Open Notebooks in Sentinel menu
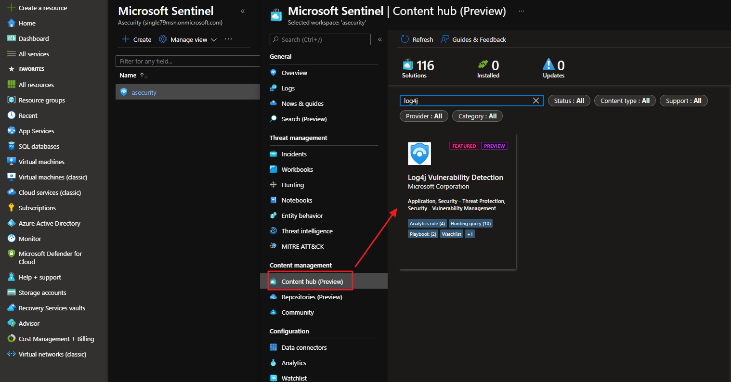The width and height of the screenshot is (731, 382). click(297, 200)
